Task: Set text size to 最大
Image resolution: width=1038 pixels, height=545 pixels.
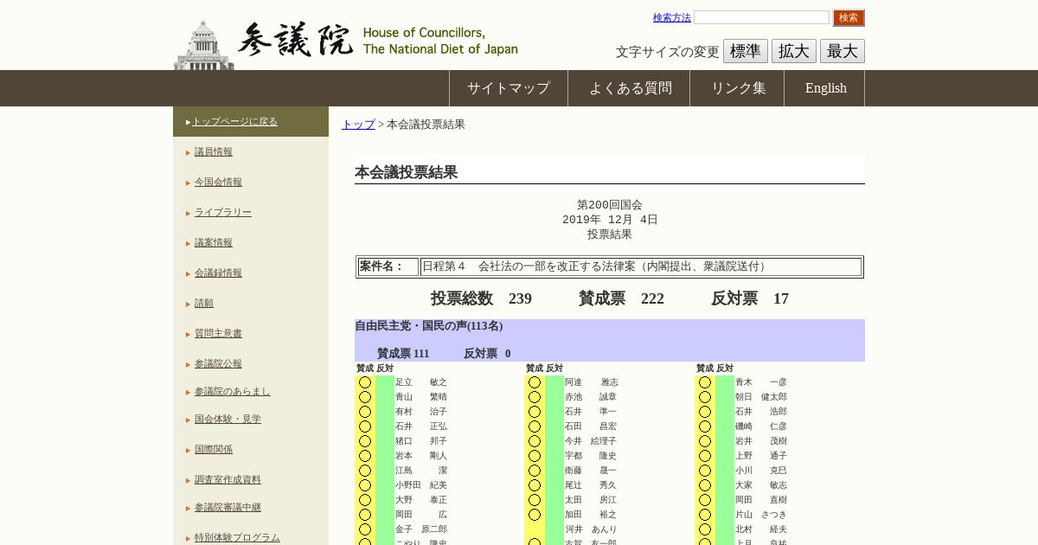Action: tap(842, 51)
